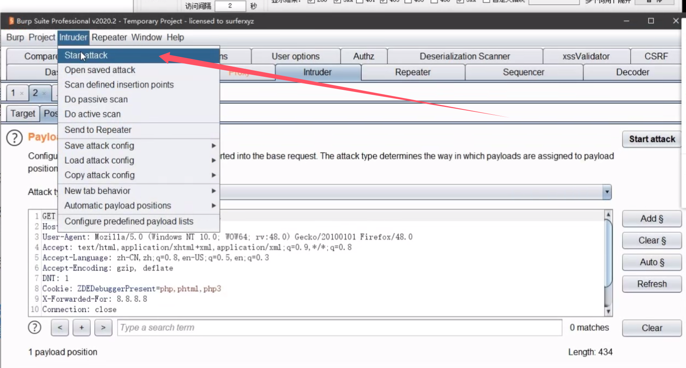
Task: Click the Start attack button on right
Action: (652, 139)
